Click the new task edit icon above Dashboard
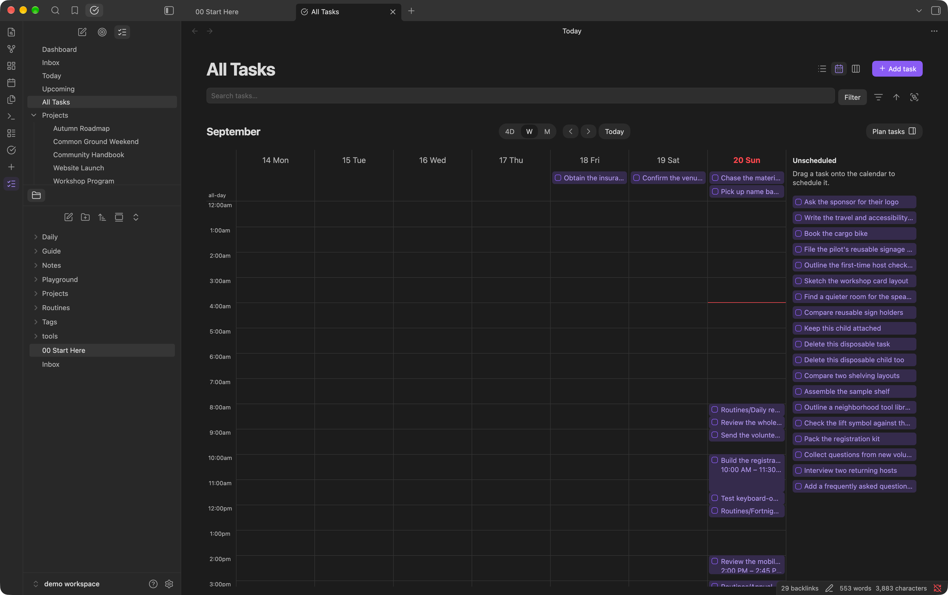This screenshot has height=595, width=948. (x=82, y=32)
